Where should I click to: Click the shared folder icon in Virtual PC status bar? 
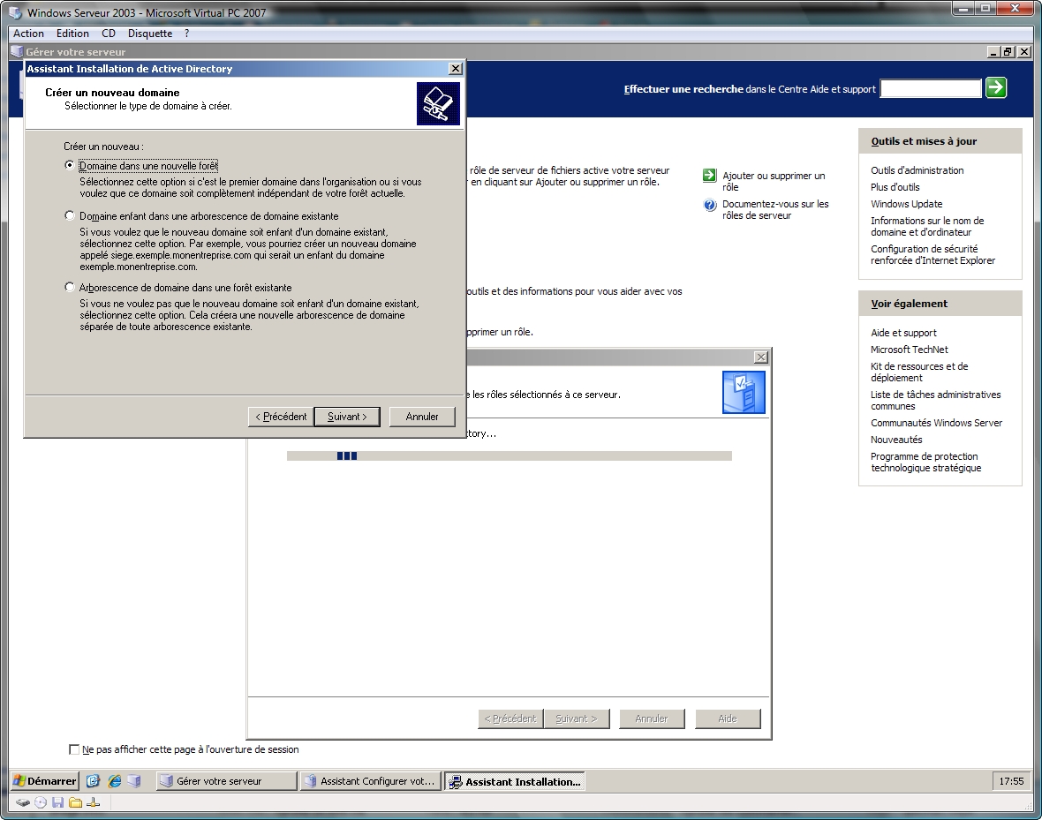point(75,802)
